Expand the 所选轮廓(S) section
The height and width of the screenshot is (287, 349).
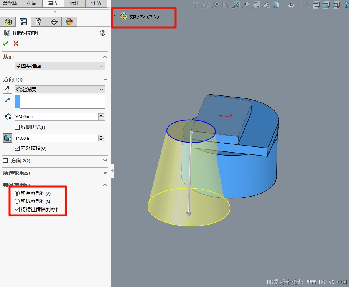click(105, 173)
